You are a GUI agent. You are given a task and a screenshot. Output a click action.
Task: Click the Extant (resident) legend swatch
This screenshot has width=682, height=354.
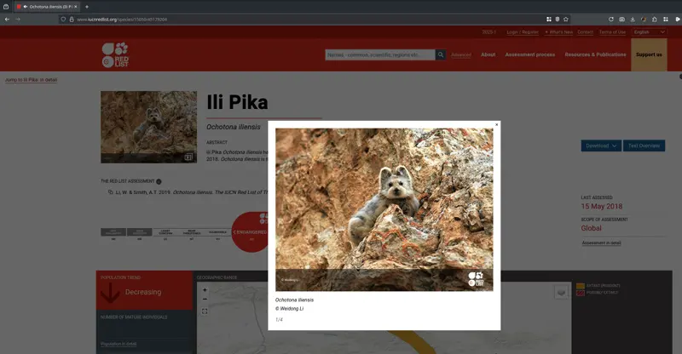click(581, 286)
